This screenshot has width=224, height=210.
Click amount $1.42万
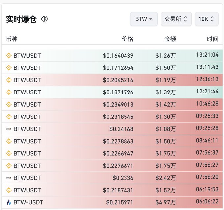point(166,104)
